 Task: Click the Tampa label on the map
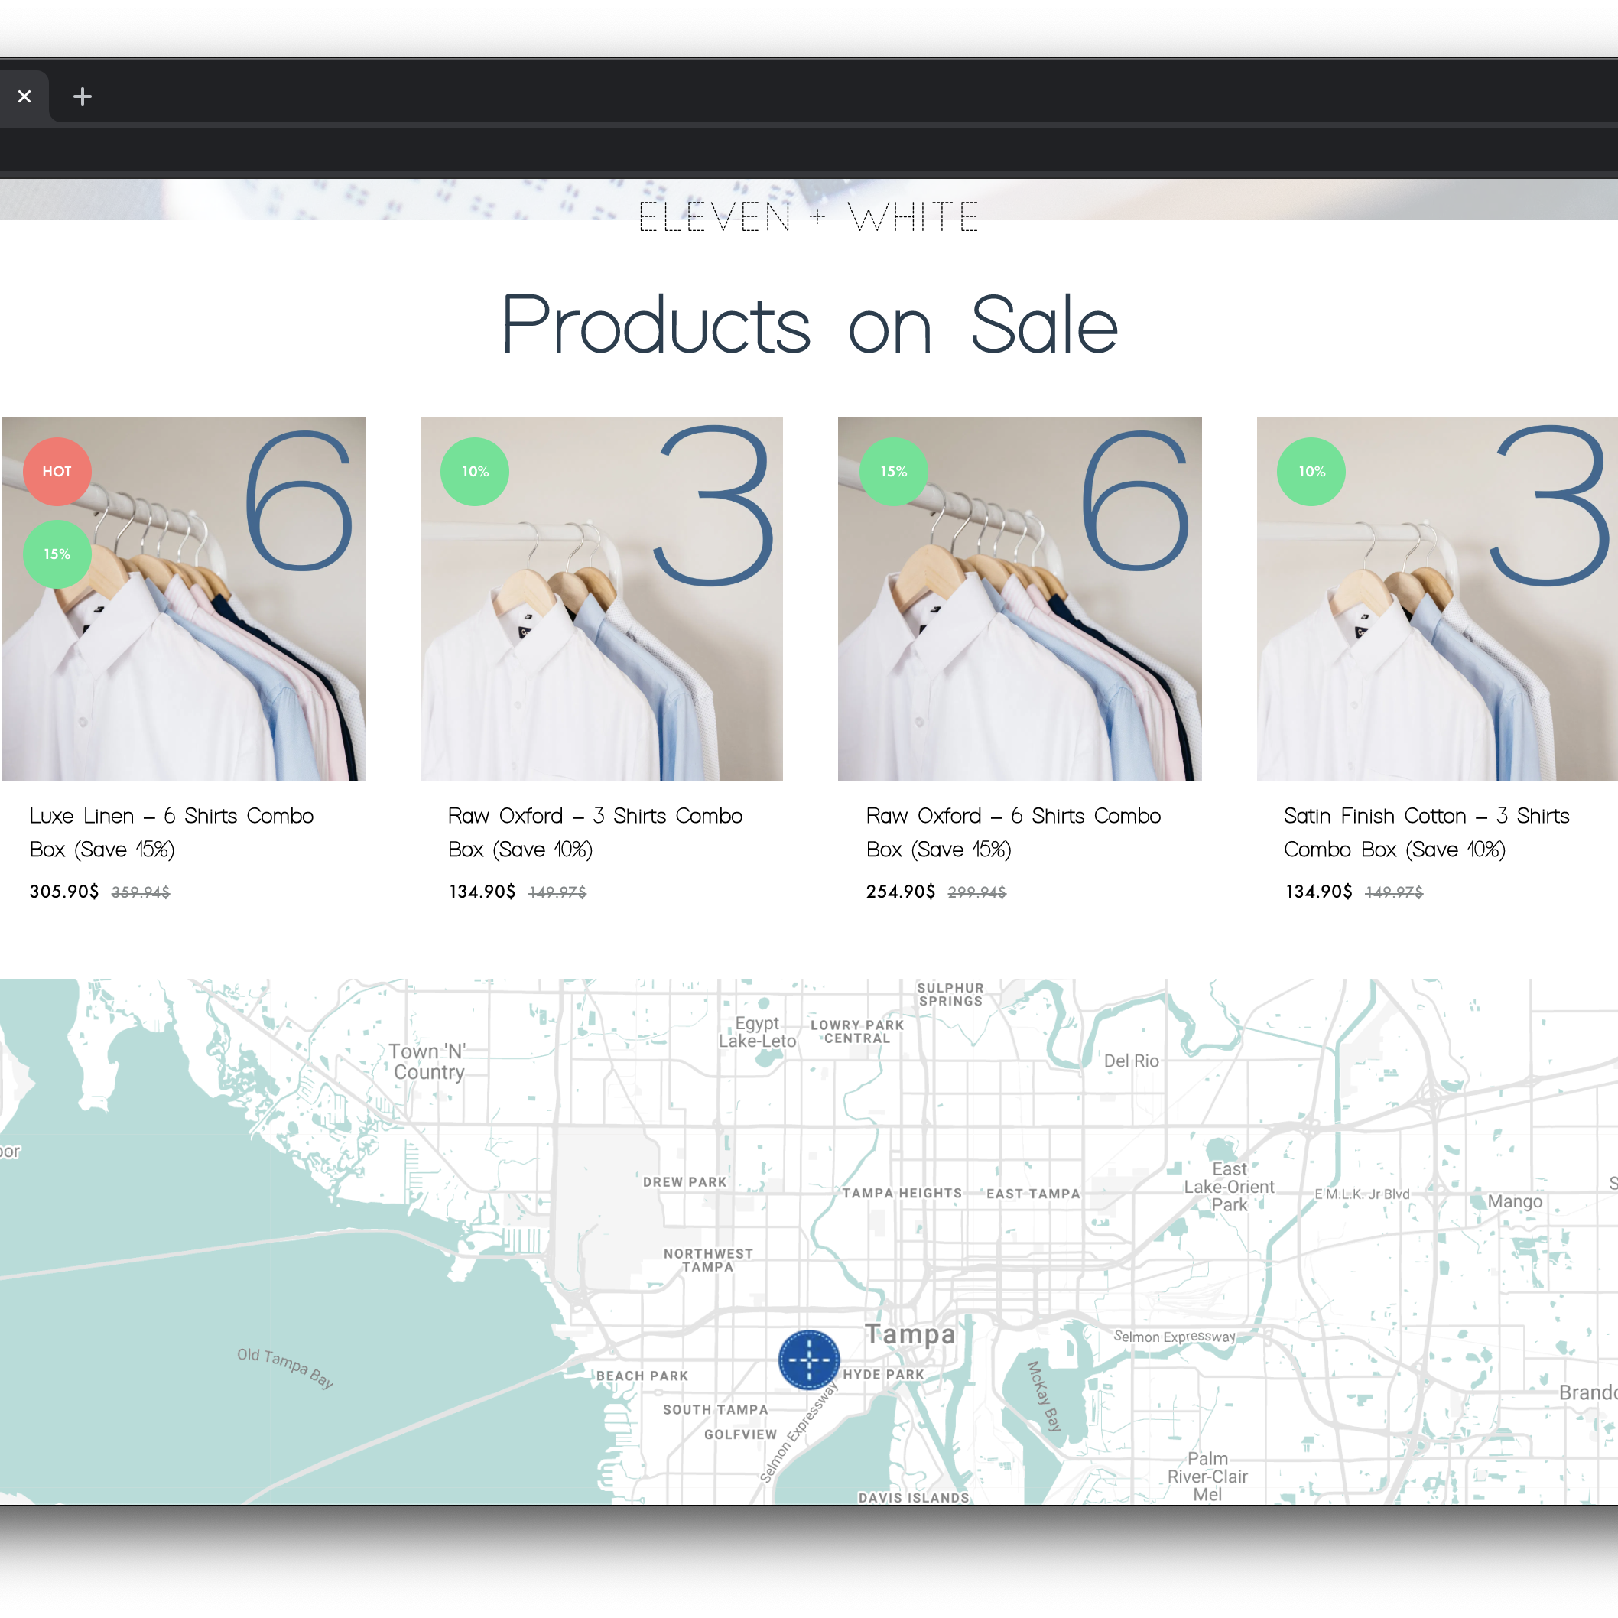click(909, 1334)
